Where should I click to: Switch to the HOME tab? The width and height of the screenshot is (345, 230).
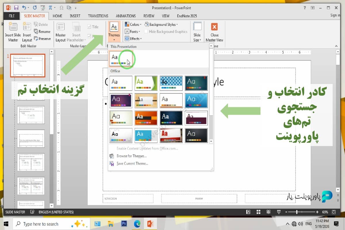[x=57, y=16]
